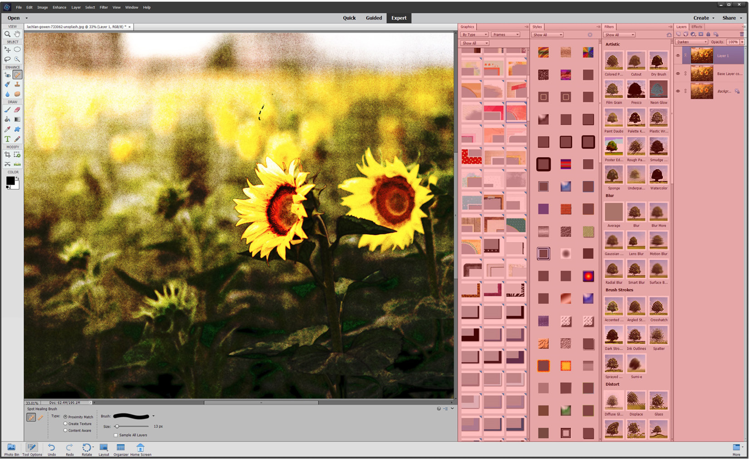Click the Rotate button
Viewport: 749px width, 460px height.
tap(87, 450)
